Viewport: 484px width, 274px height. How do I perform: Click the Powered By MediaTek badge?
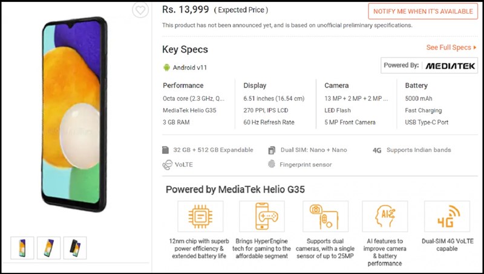coord(430,66)
